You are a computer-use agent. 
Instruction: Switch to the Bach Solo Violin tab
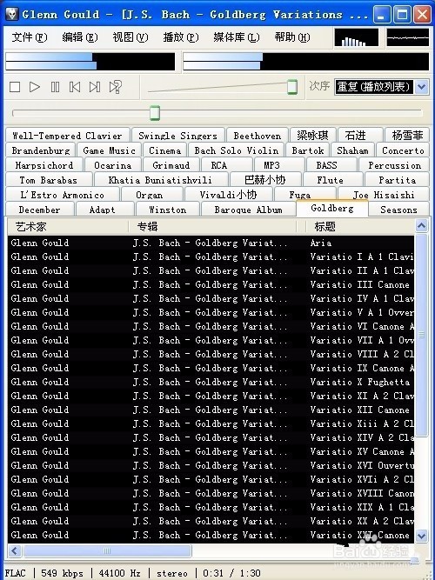click(x=236, y=150)
